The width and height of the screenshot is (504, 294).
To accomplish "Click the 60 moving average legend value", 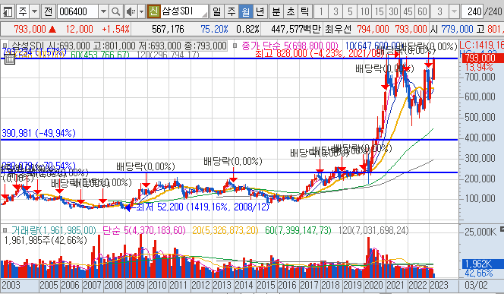I will click(100, 55).
